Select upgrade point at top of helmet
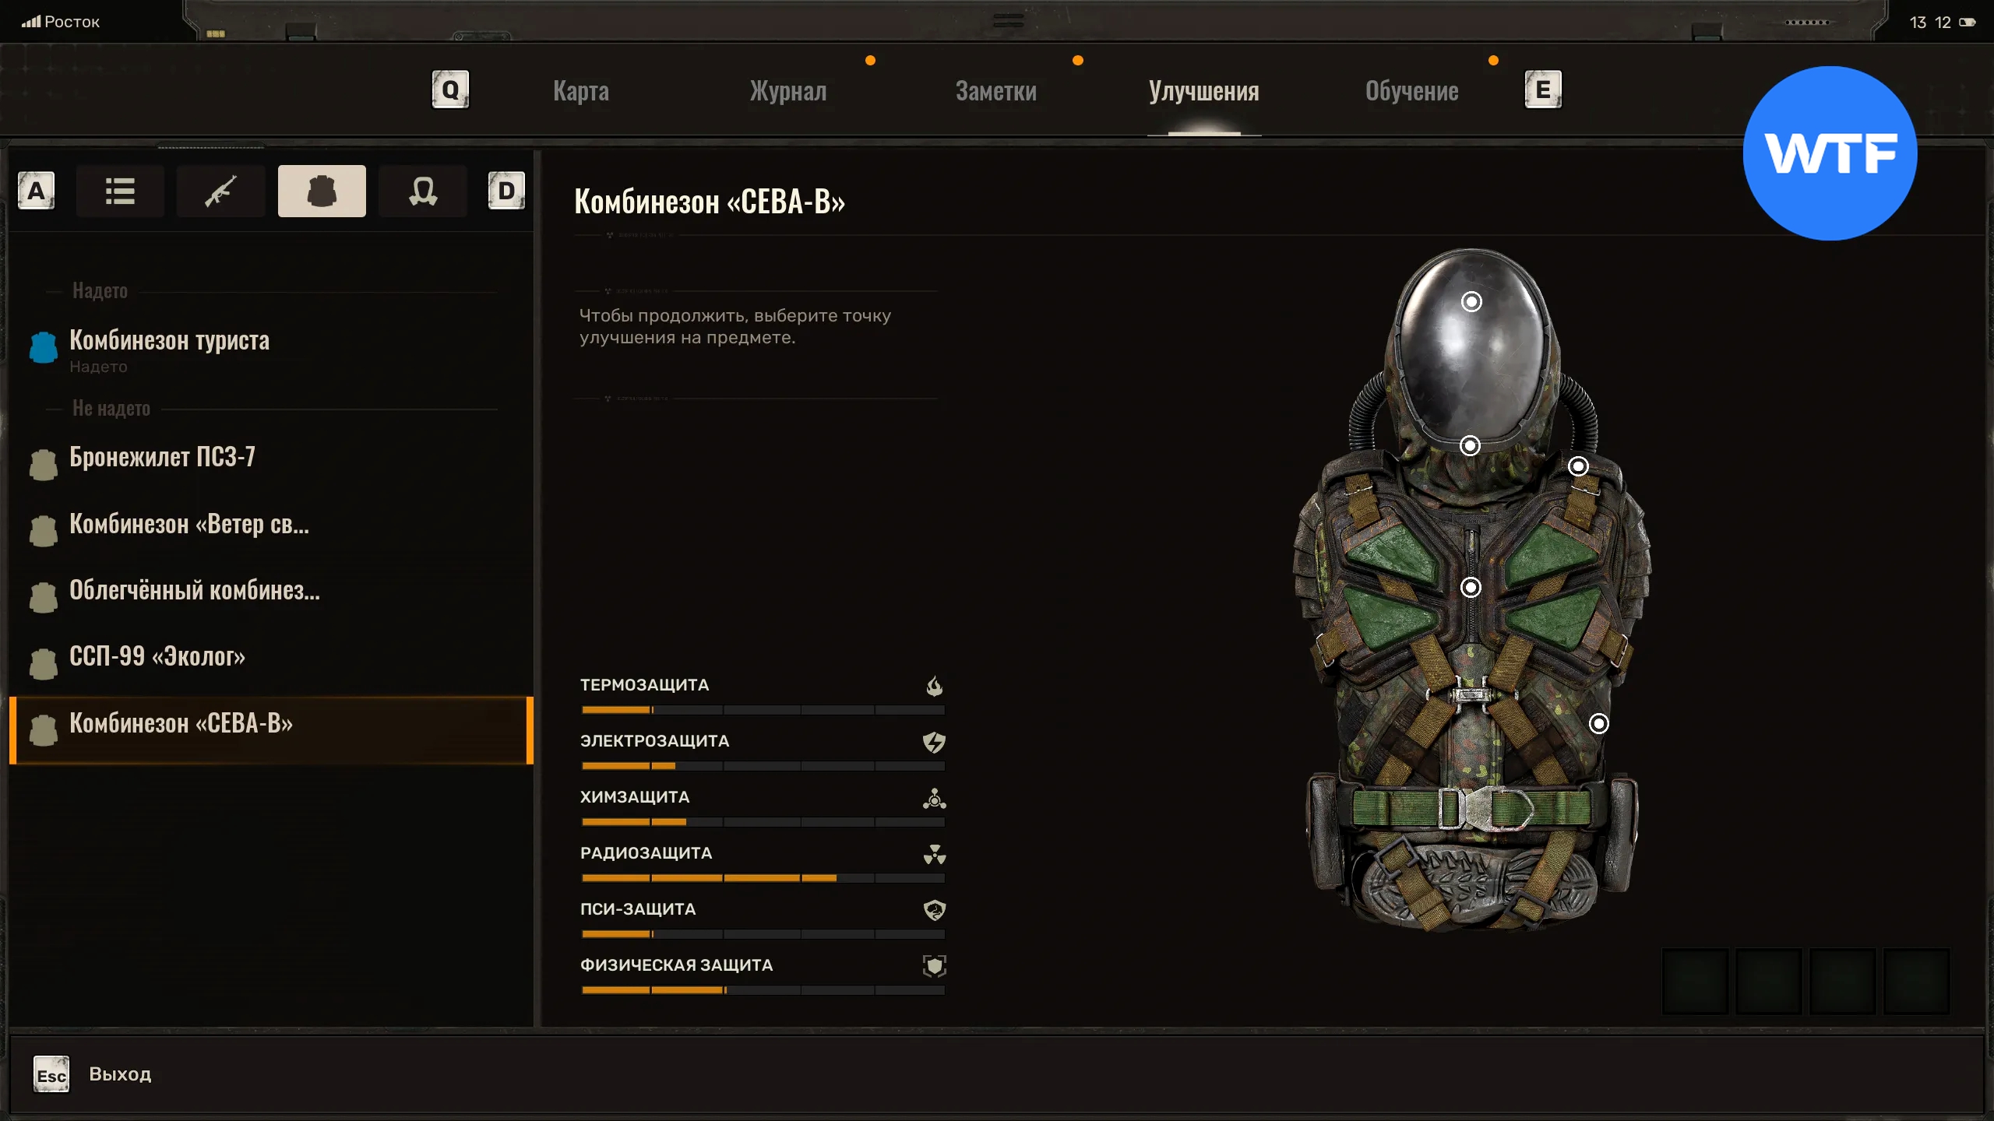This screenshot has height=1121, width=1994. coord(1471,301)
